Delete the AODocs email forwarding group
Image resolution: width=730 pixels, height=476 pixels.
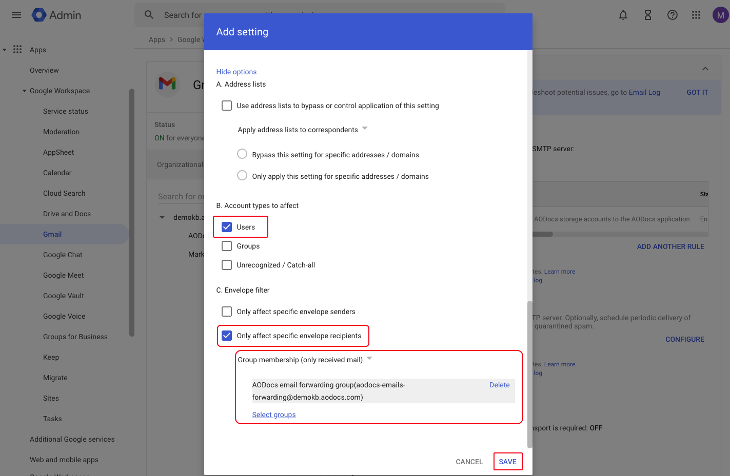499,385
